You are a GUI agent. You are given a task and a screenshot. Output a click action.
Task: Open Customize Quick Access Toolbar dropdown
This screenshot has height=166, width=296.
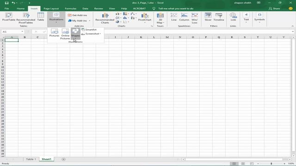29,3
